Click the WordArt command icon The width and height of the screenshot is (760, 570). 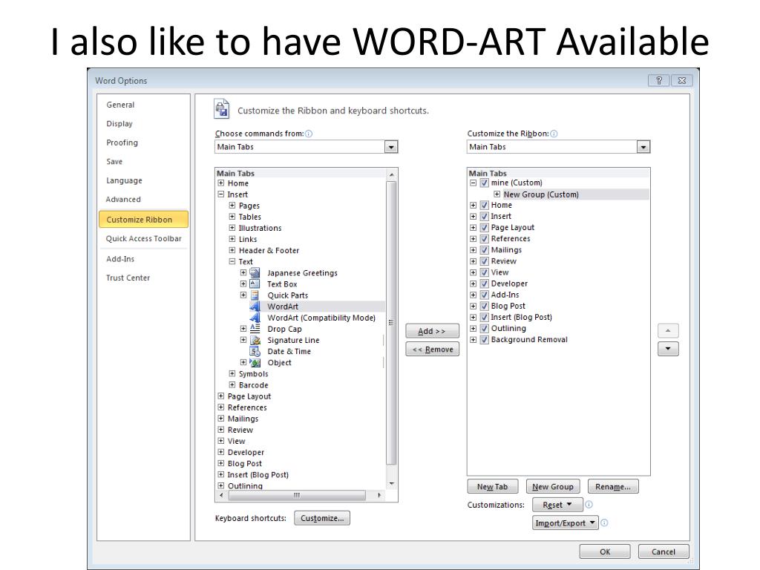pyautogui.click(x=255, y=307)
